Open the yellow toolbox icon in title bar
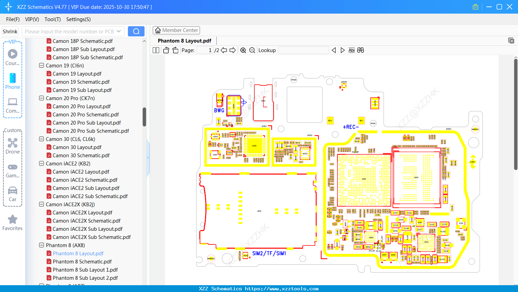Screen dimensions: 518x292 pyautogui.click(x=475, y=7)
